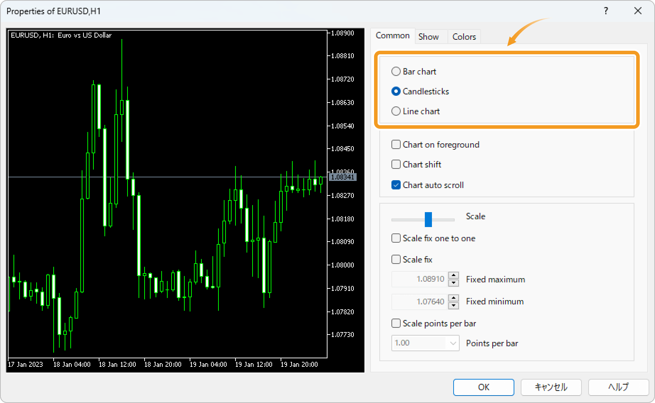Close the Properties dialog window
This screenshot has width=655, height=403.
point(638,11)
